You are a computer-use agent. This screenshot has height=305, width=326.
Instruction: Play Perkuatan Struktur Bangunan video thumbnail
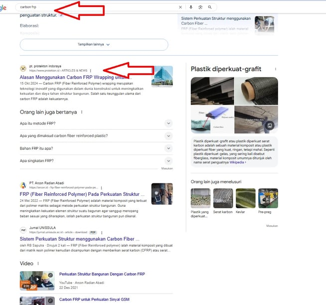[x=37, y=281]
